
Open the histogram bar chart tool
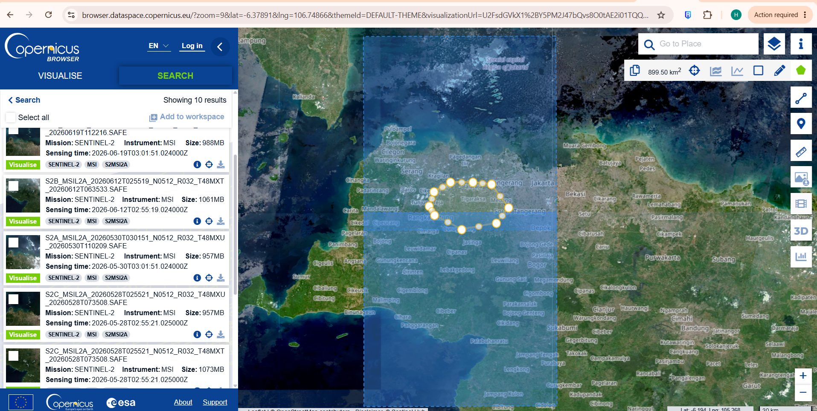point(801,257)
